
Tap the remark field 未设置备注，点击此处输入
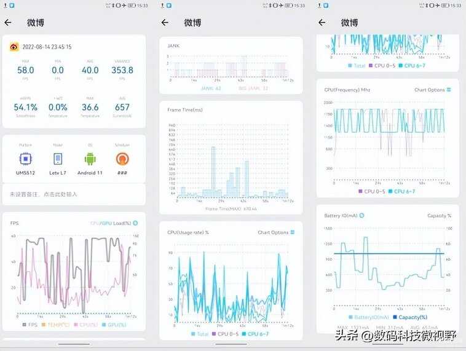tap(74, 194)
